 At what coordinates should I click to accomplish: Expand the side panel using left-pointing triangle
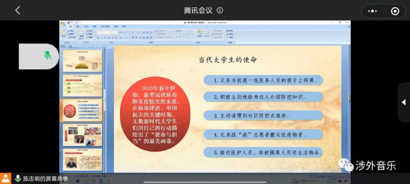404,102
